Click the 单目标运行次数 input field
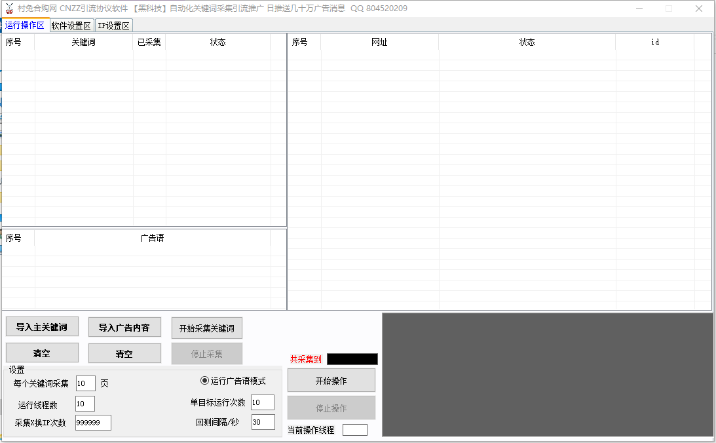This screenshot has height=443, width=716. [262, 402]
